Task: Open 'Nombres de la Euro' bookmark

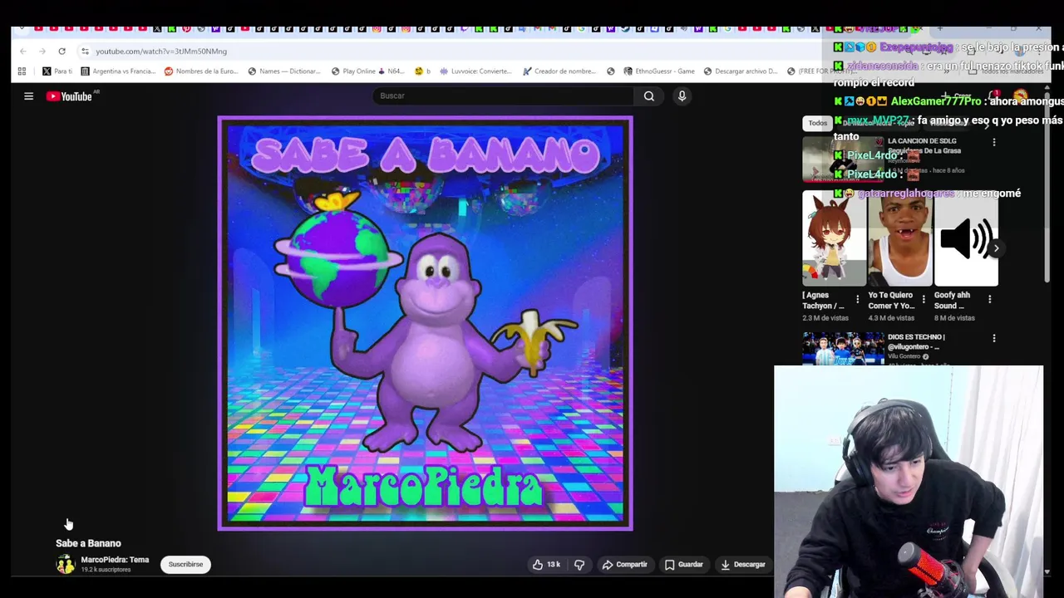Action: (x=201, y=71)
